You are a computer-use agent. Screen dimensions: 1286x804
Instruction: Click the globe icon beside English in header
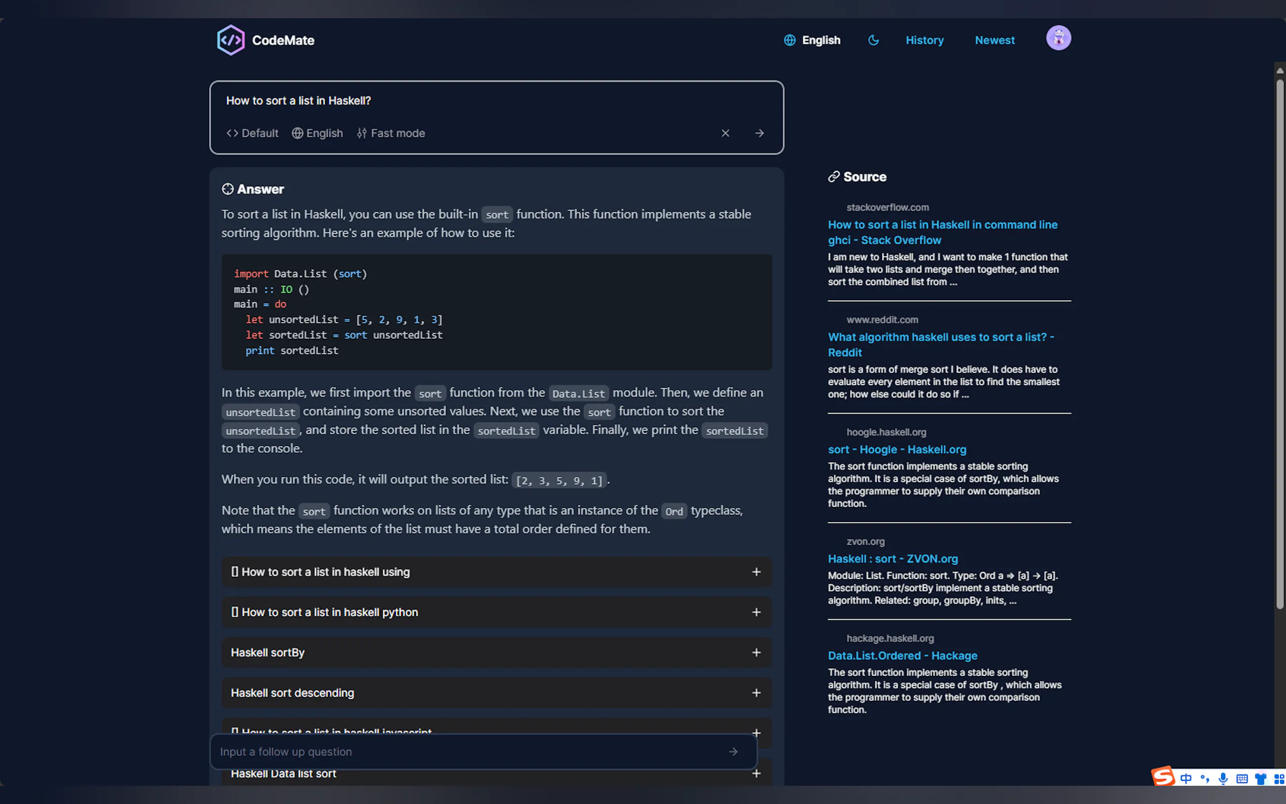point(789,41)
